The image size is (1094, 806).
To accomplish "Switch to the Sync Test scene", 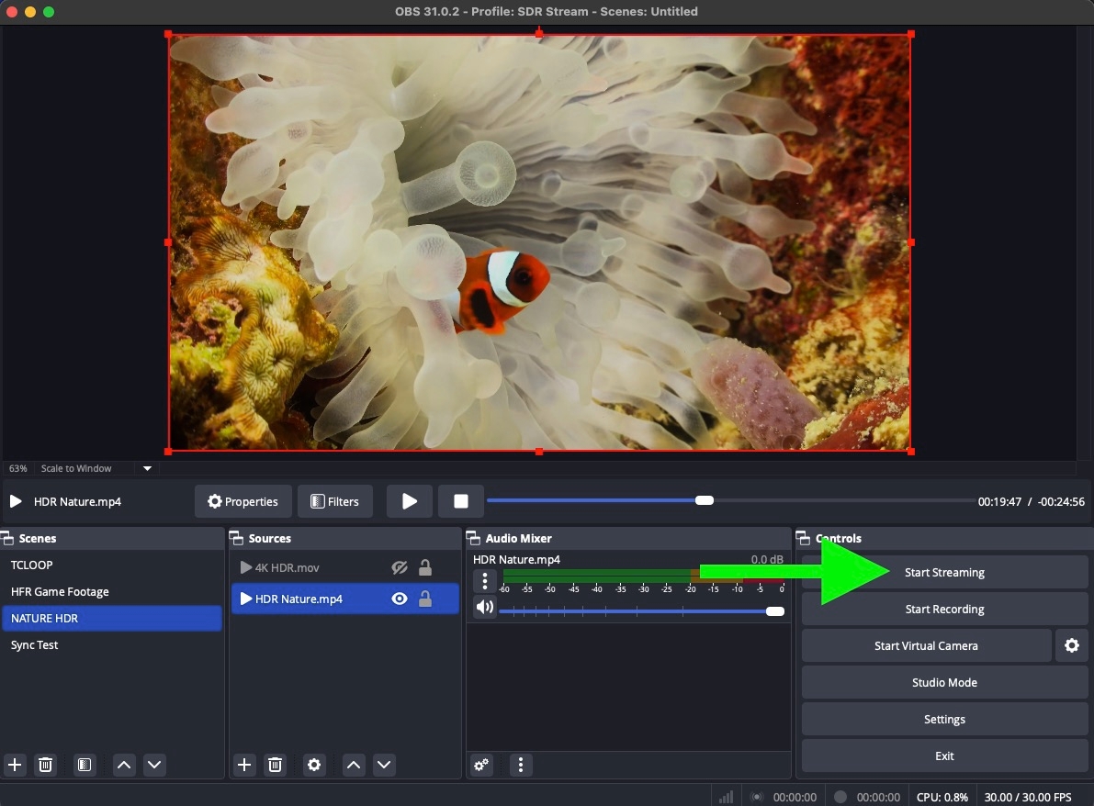I will point(35,645).
